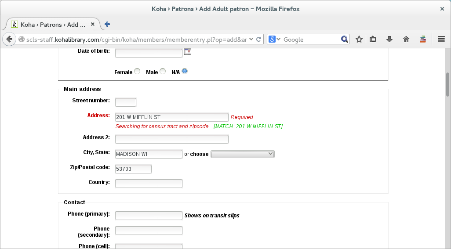
Task: Open the Downloads arrow icon
Action: coord(389,40)
